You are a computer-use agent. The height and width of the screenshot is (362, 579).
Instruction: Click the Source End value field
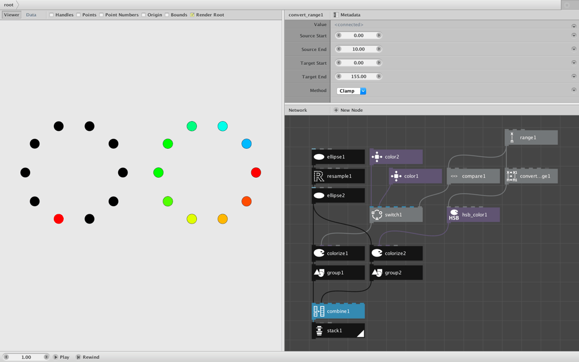pos(358,49)
